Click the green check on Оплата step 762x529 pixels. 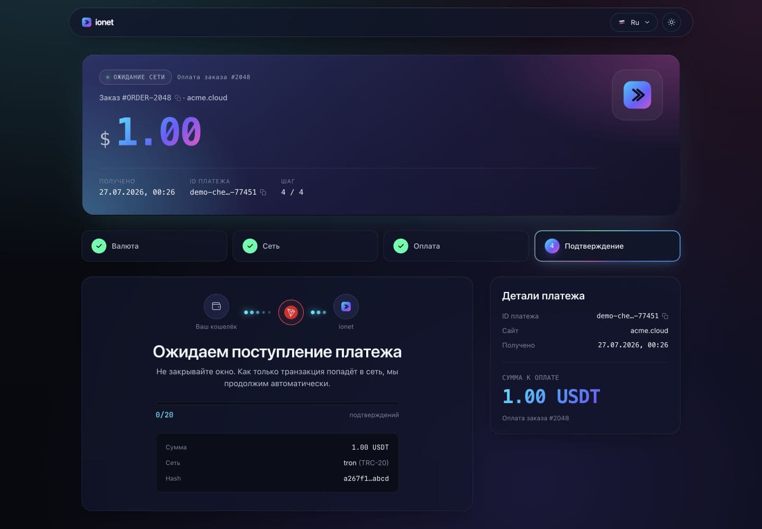tap(401, 246)
